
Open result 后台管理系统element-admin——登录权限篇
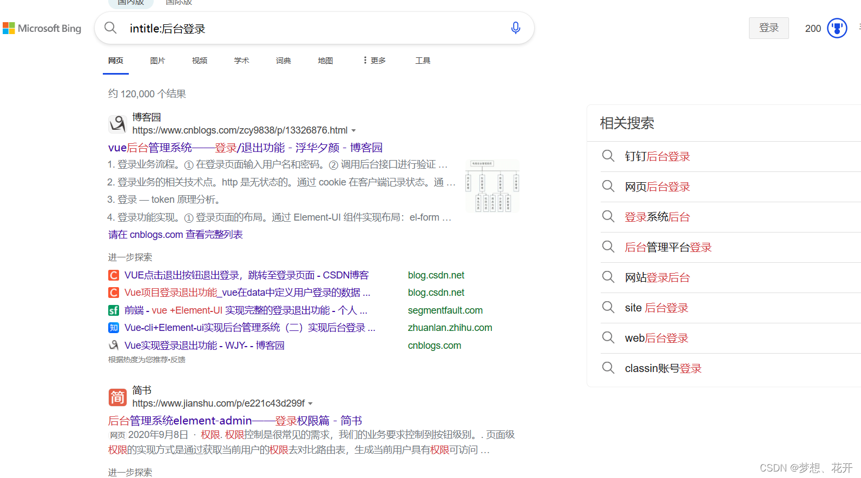click(235, 421)
